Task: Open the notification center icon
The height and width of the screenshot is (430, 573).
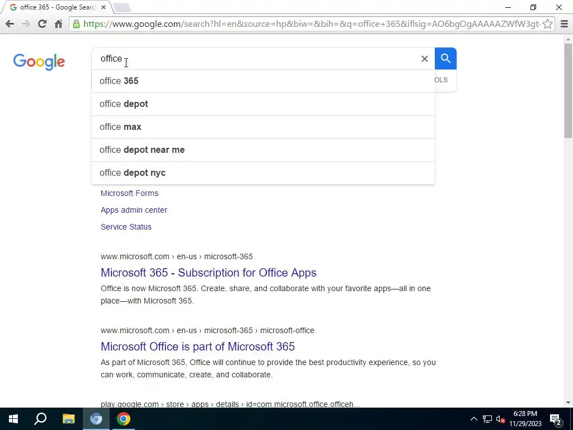Action: (x=556, y=419)
